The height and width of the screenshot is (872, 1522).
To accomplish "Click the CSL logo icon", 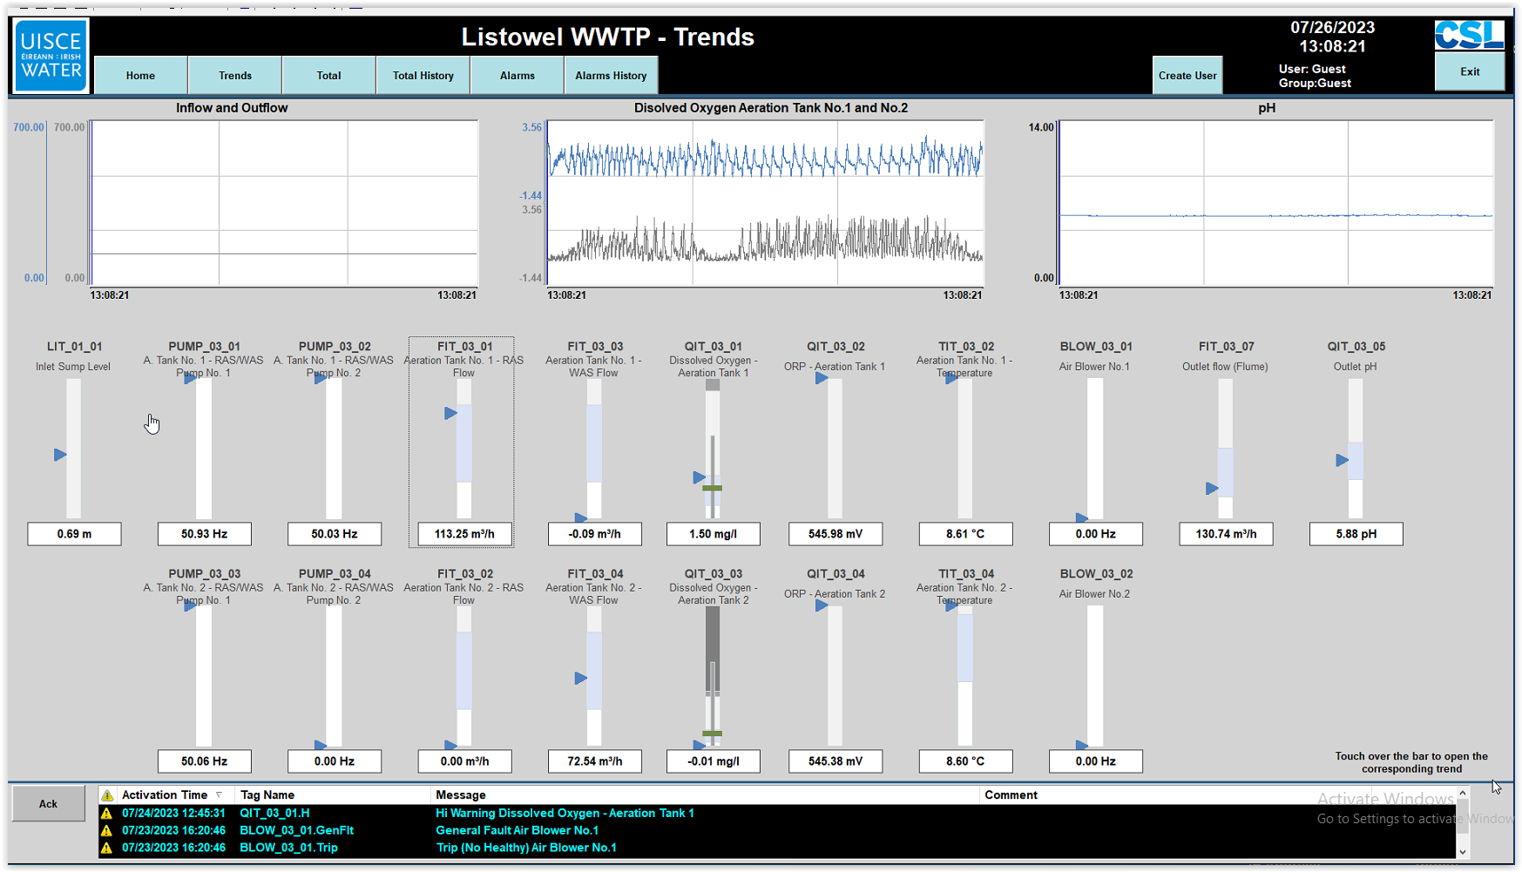I will coord(1469,35).
